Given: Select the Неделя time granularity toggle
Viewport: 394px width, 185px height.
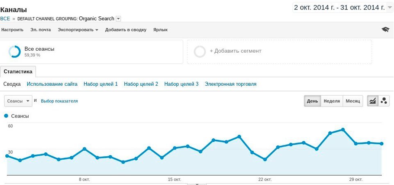Looking at the screenshot, I should (332, 101).
